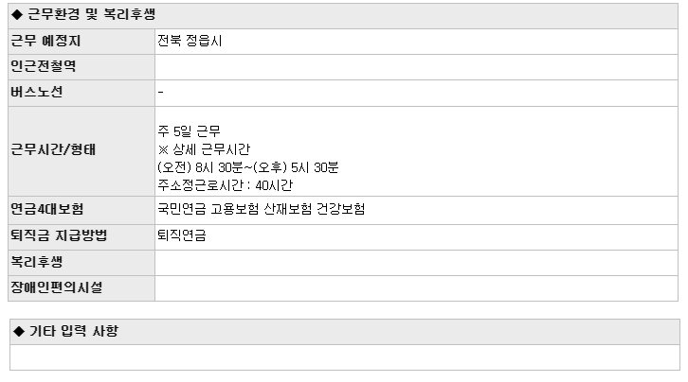Click the 퇴직연금 value text
This screenshot has width=688, height=382.
182,235
